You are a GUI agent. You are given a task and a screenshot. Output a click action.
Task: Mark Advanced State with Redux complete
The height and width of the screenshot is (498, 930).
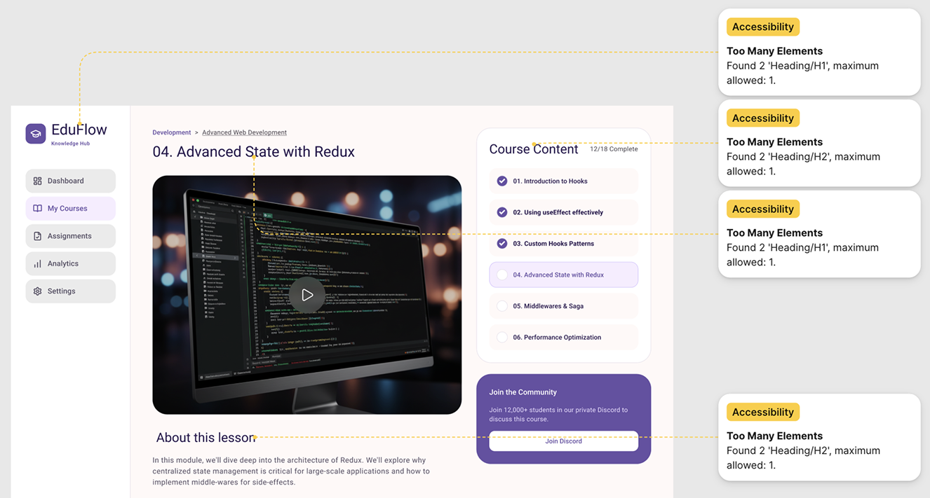click(502, 275)
